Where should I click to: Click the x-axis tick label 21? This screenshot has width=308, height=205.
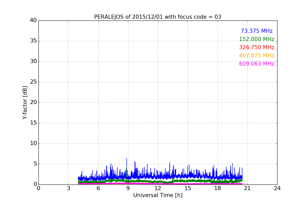(247, 188)
